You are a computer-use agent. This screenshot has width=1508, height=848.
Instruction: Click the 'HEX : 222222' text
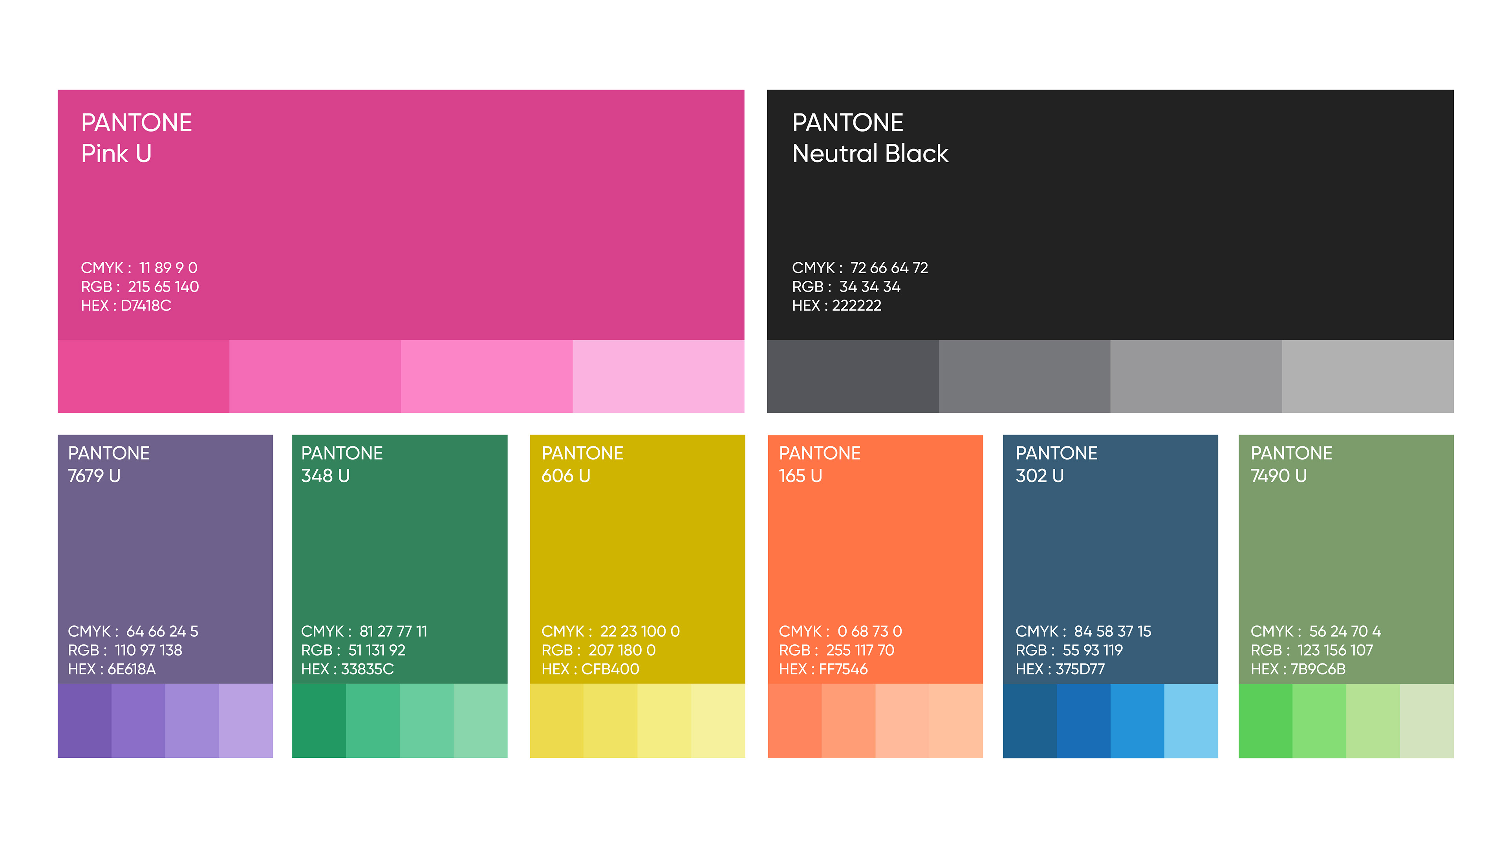coord(836,305)
